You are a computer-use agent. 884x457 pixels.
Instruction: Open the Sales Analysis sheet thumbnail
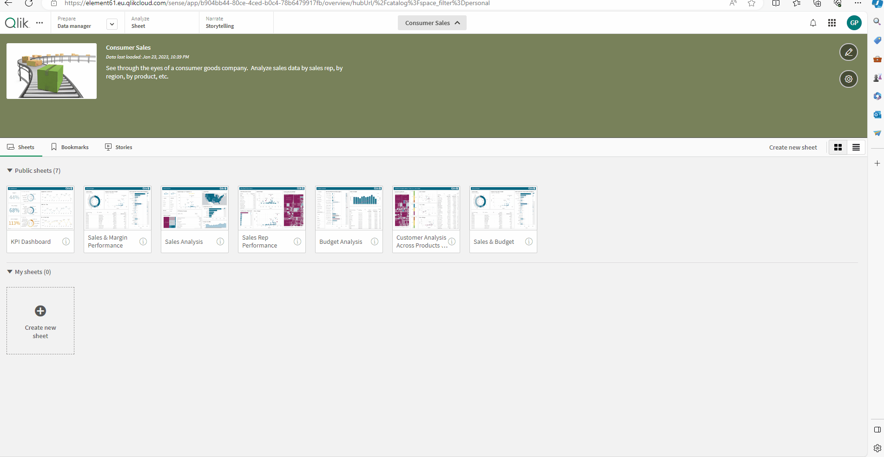pyautogui.click(x=194, y=209)
